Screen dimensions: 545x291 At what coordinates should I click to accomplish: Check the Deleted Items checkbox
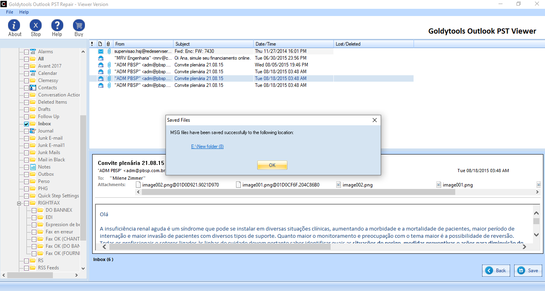click(x=26, y=102)
